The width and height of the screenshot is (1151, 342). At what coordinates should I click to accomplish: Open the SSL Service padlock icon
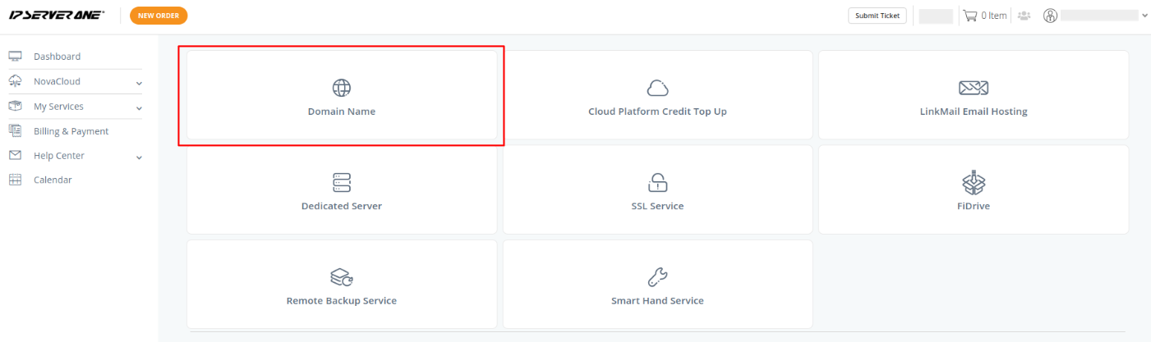click(658, 182)
